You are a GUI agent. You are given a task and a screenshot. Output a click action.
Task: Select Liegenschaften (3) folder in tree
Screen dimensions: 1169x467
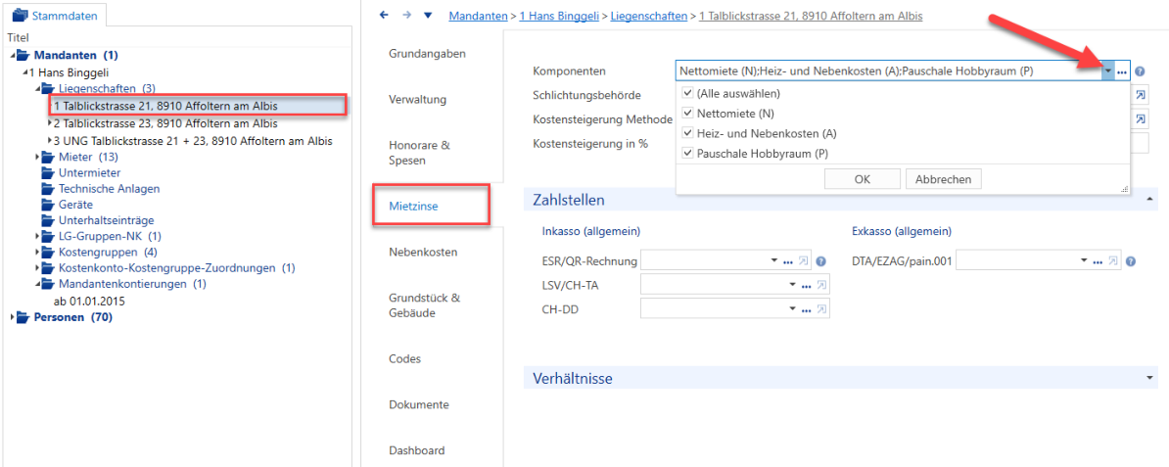pyautogui.click(x=107, y=88)
